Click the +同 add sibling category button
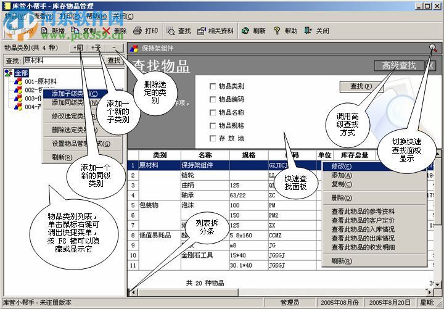Viewport: 444px width, 309px height. point(78,48)
